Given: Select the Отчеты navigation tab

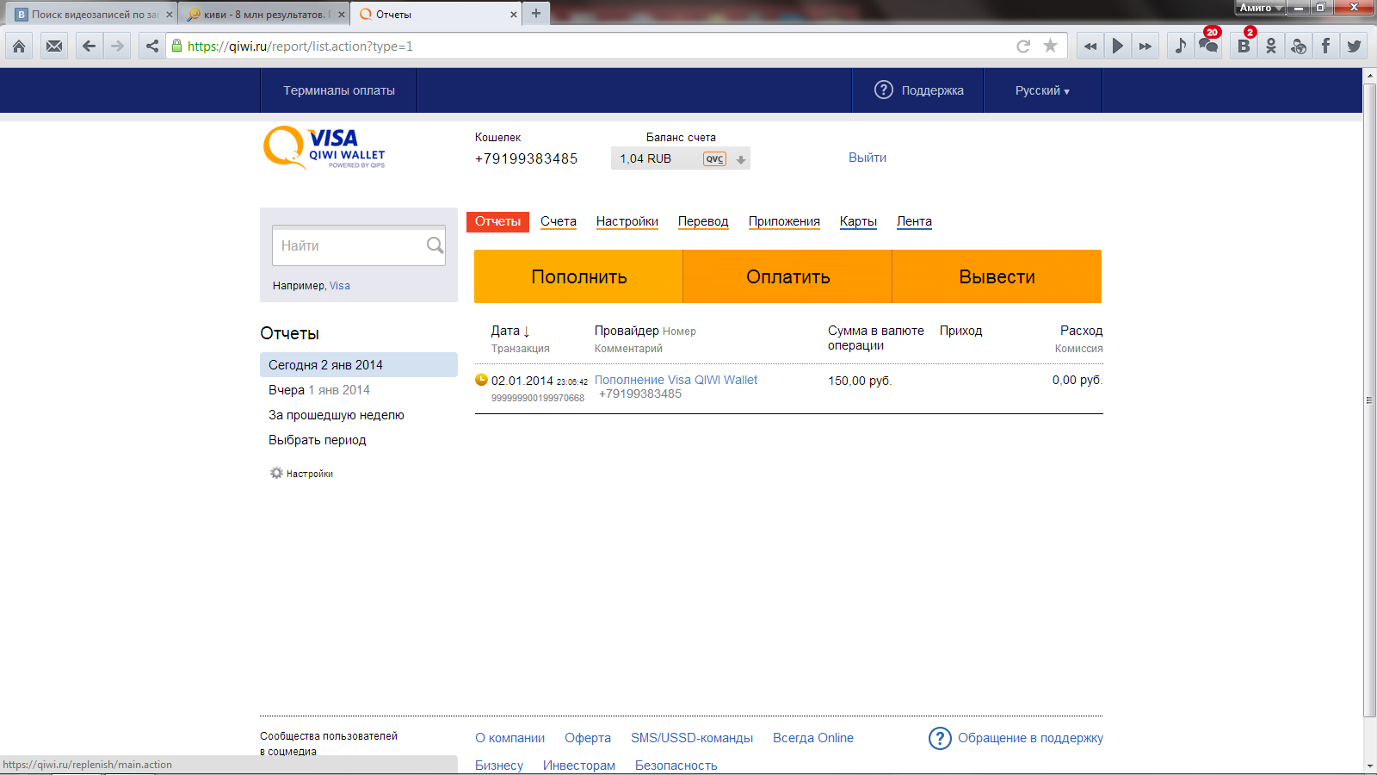Looking at the screenshot, I should 497,221.
